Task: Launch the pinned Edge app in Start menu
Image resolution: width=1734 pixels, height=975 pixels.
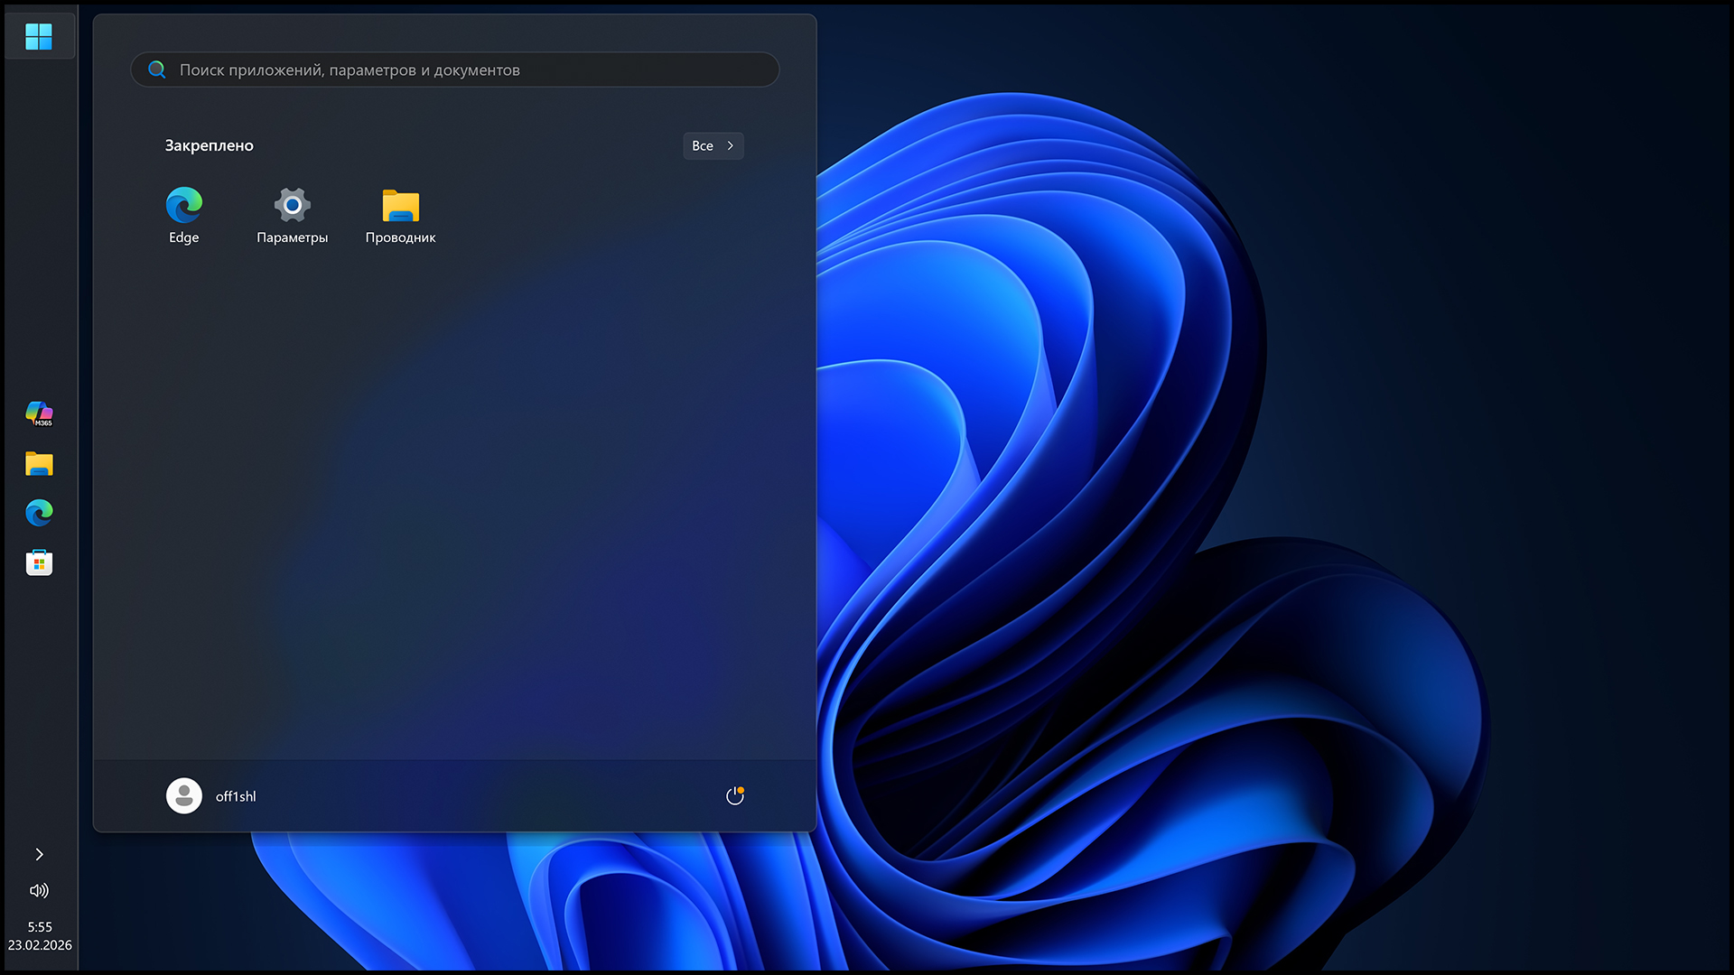Action: coord(184,215)
